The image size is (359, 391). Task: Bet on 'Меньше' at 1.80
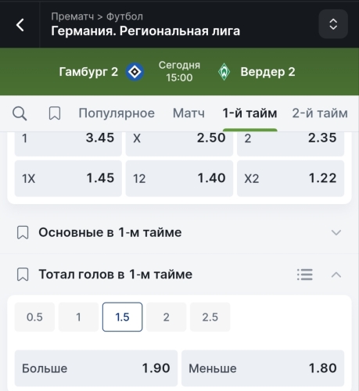click(x=263, y=368)
